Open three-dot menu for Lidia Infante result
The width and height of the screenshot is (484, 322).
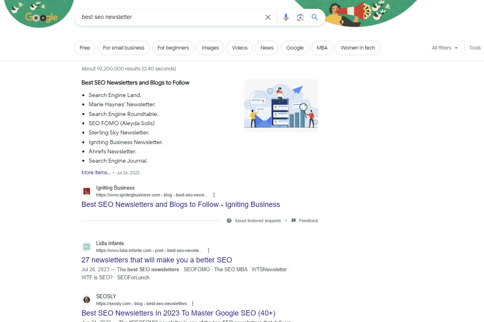(209, 250)
